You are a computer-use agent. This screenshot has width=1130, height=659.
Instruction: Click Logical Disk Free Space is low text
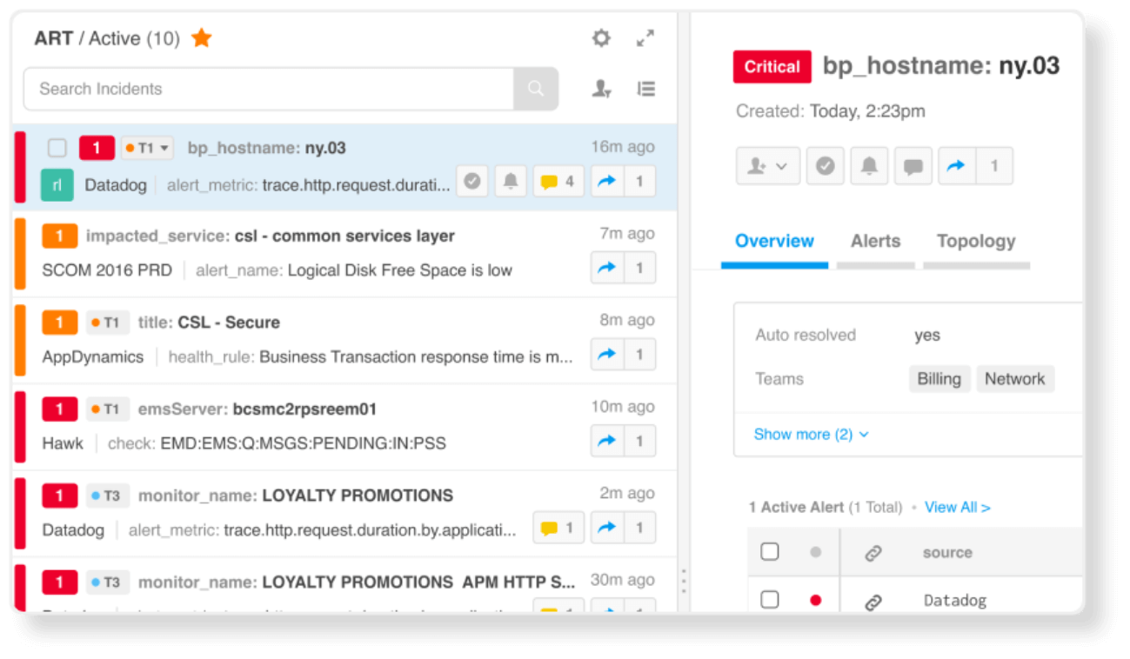(x=400, y=270)
